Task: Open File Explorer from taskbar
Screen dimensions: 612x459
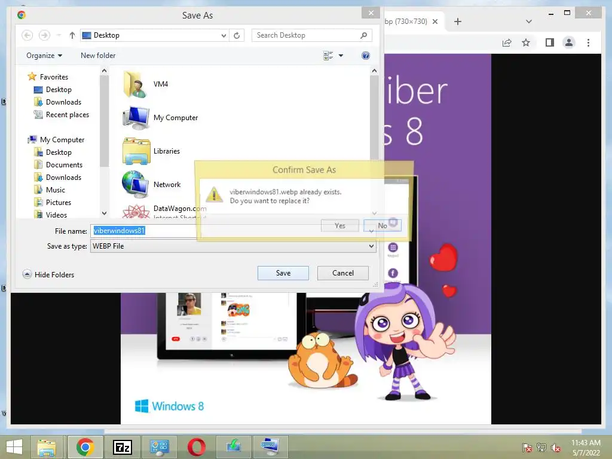Action: (47, 447)
